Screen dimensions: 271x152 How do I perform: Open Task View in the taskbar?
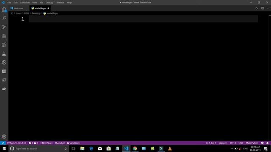tap(73, 148)
